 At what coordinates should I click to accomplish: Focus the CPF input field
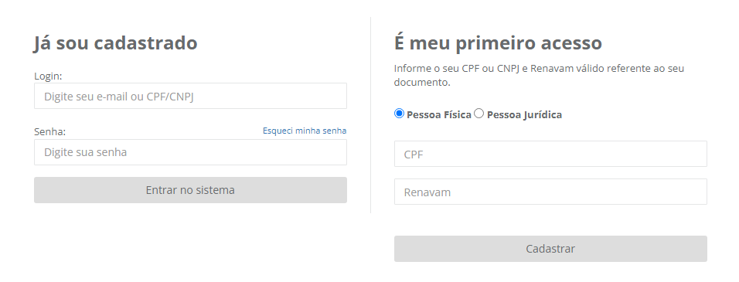pyautogui.click(x=550, y=154)
